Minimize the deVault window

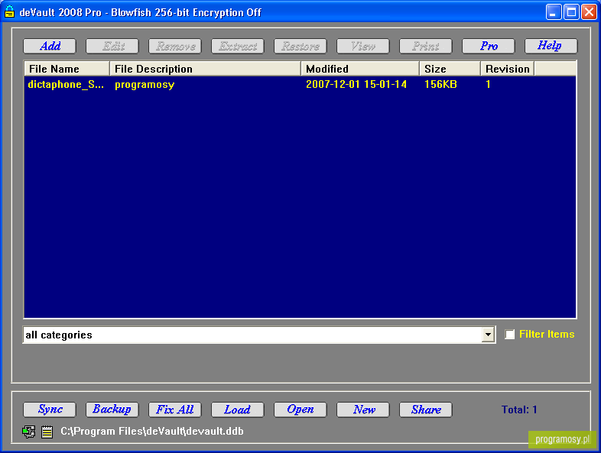click(x=554, y=12)
